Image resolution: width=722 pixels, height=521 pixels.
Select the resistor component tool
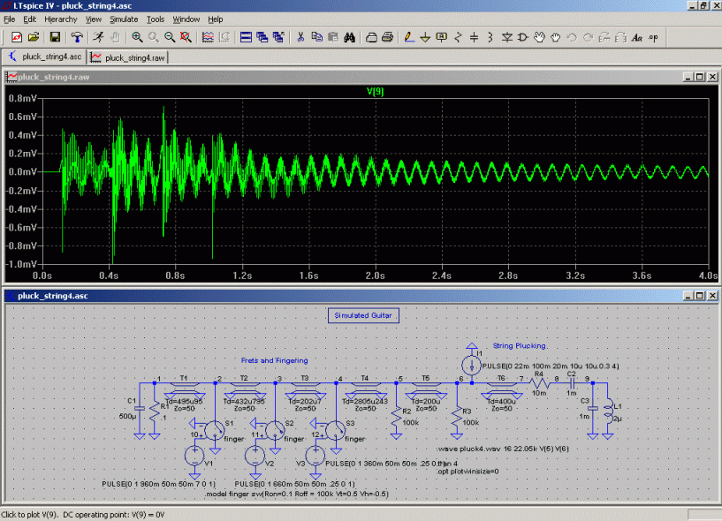click(458, 37)
